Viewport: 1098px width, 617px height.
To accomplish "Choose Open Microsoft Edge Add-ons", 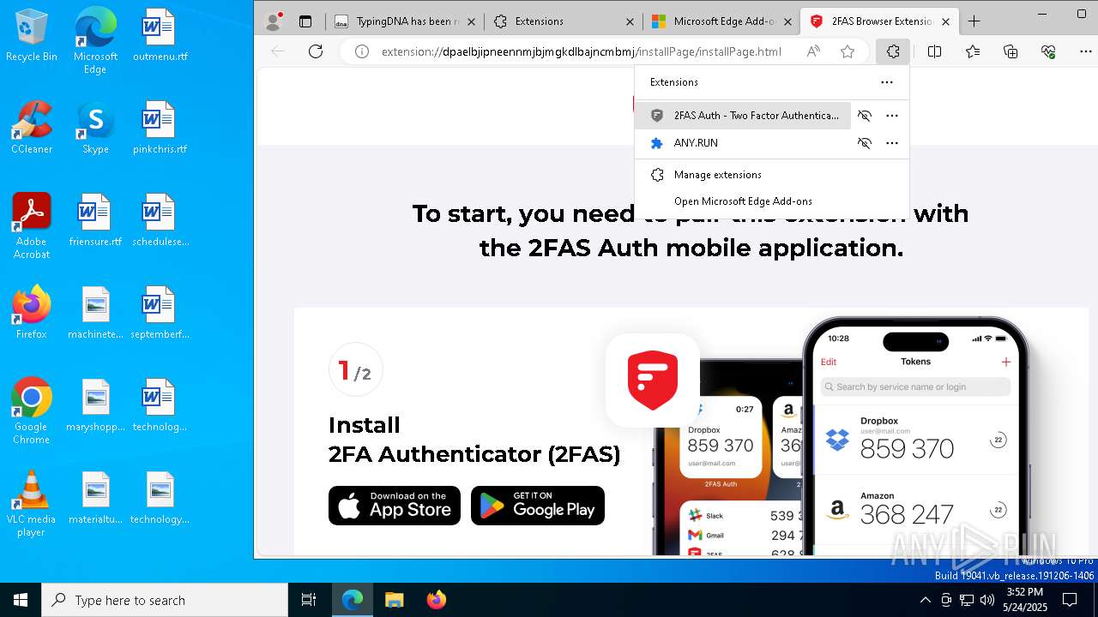I will [772, 201].
